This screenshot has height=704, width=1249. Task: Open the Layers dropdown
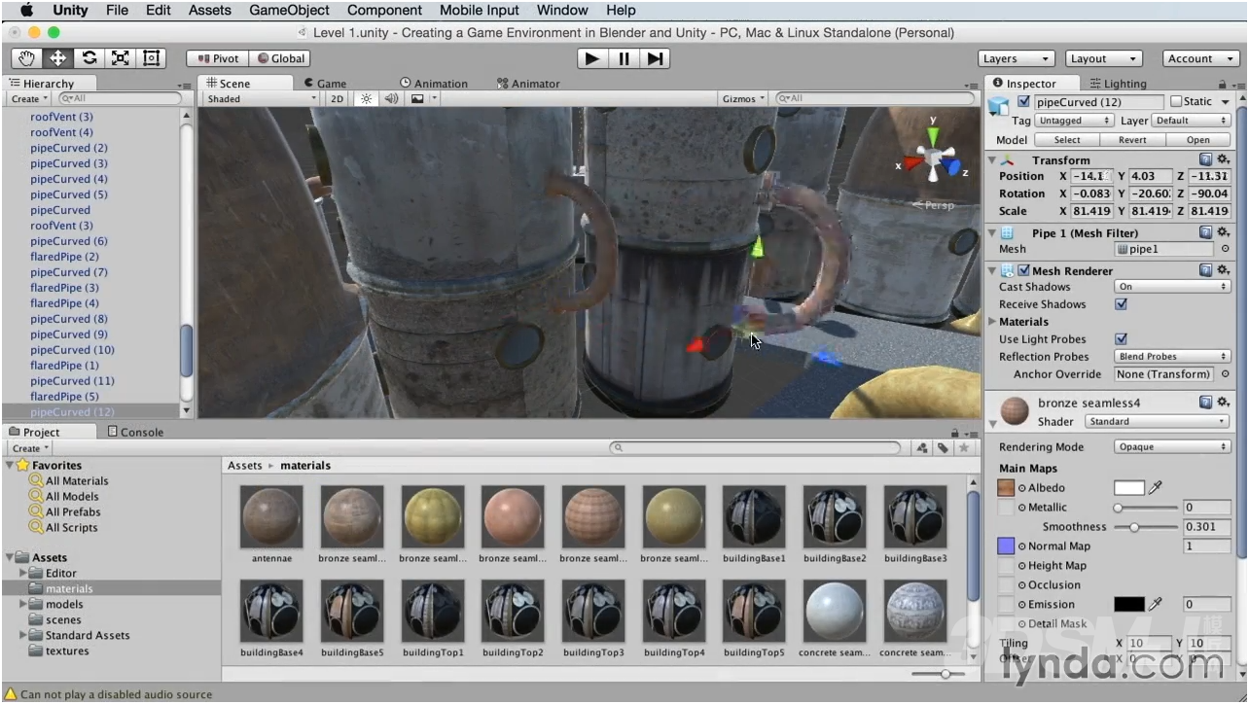[x=1016, y=59]
